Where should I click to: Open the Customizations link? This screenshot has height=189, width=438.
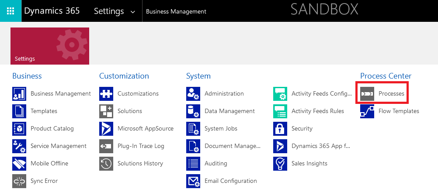(138, 94)
